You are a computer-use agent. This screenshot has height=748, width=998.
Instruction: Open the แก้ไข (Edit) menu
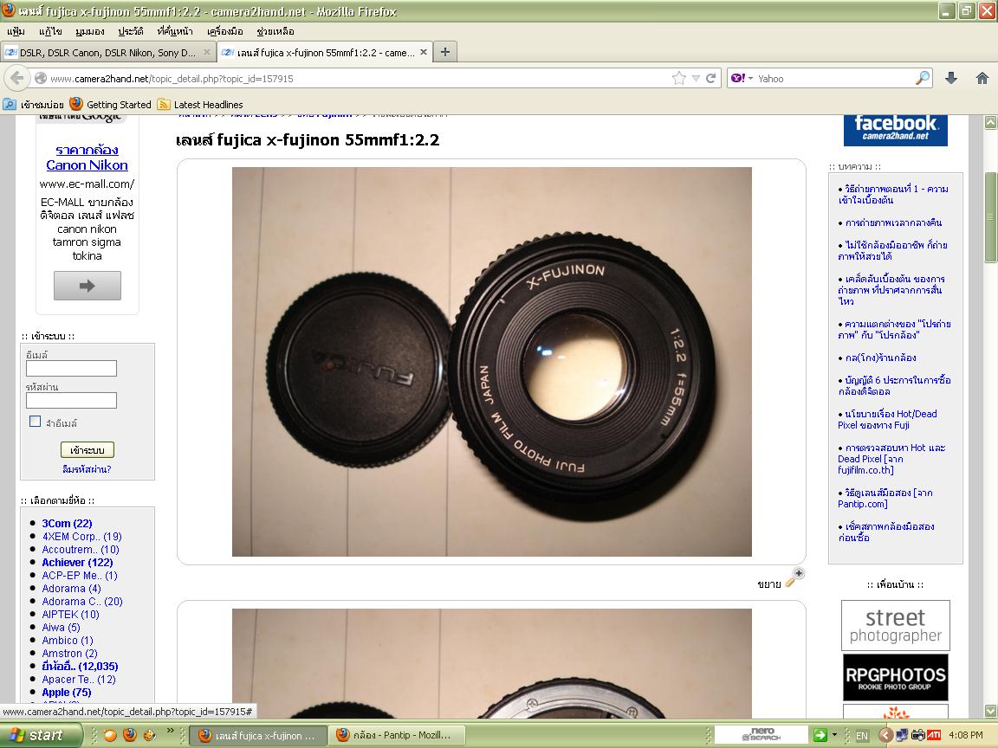coord(50,31)
